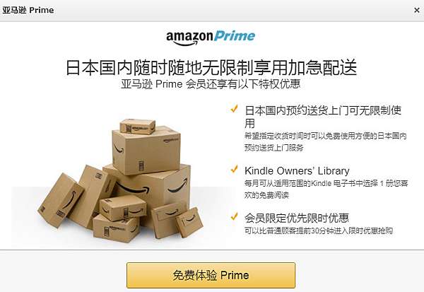Screen dimensions: 424x292
Task: Click the second-from-top medium Amazon box
Action: [146, 151]
